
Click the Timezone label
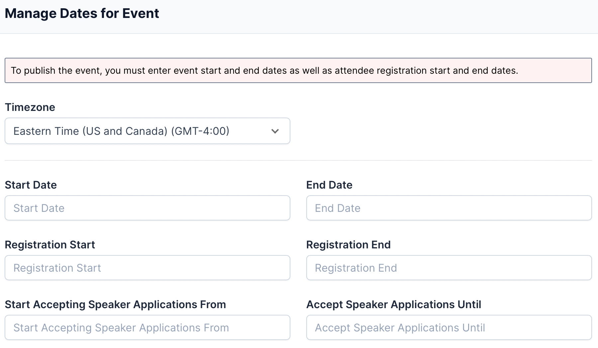[30, 107]
